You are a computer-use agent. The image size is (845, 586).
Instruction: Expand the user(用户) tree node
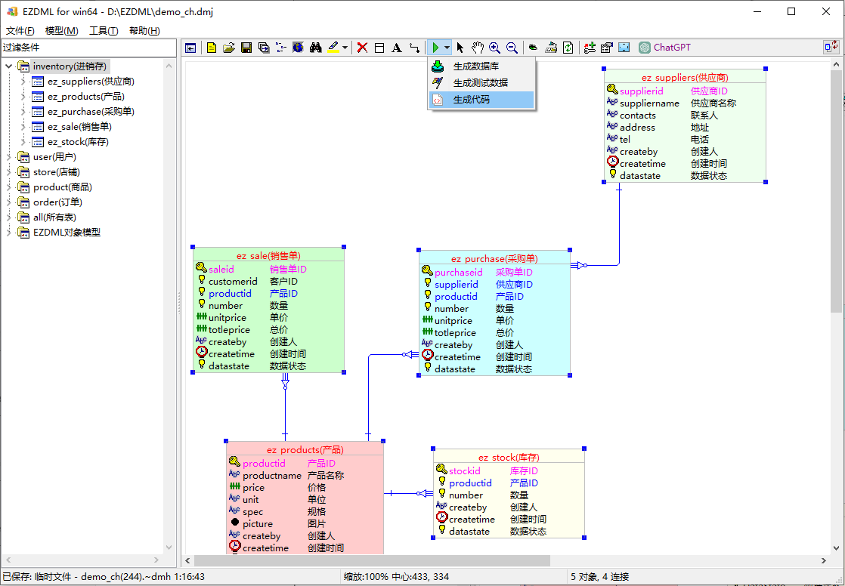click(x=9, y=157)
